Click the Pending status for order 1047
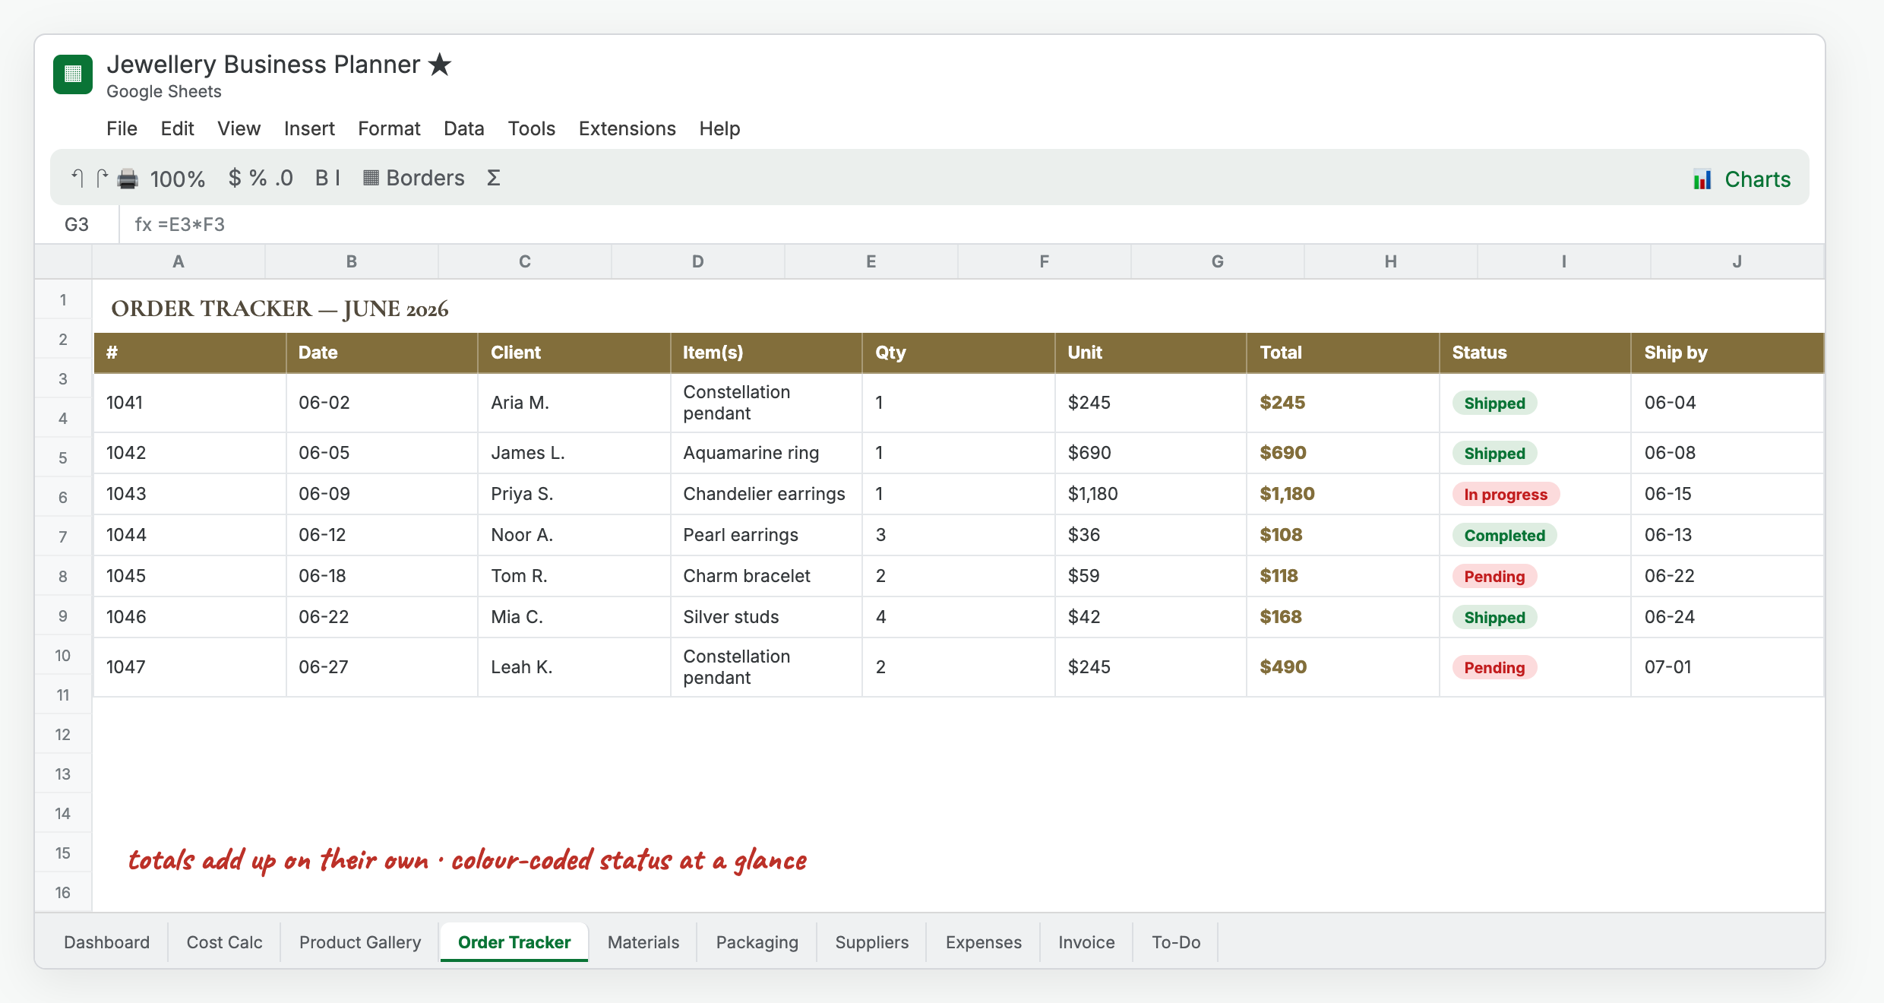This screenshot has width=1884, height=1003. [x=1494, y=667]
